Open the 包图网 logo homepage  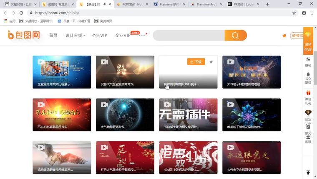(x=24, y=35)
